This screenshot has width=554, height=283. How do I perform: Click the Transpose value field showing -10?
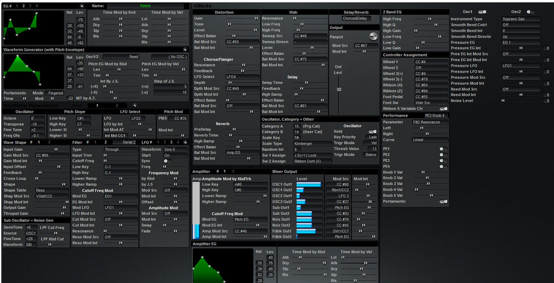click(38, 124)
